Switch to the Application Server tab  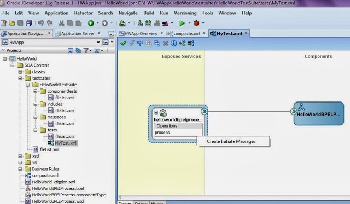(x=78, y=34)
